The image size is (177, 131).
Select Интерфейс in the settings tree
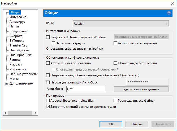click(x=18, y=17)
